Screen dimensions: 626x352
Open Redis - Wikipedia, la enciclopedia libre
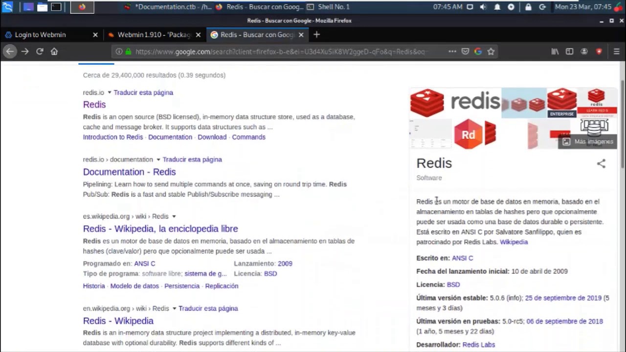(x=160, y=229)
